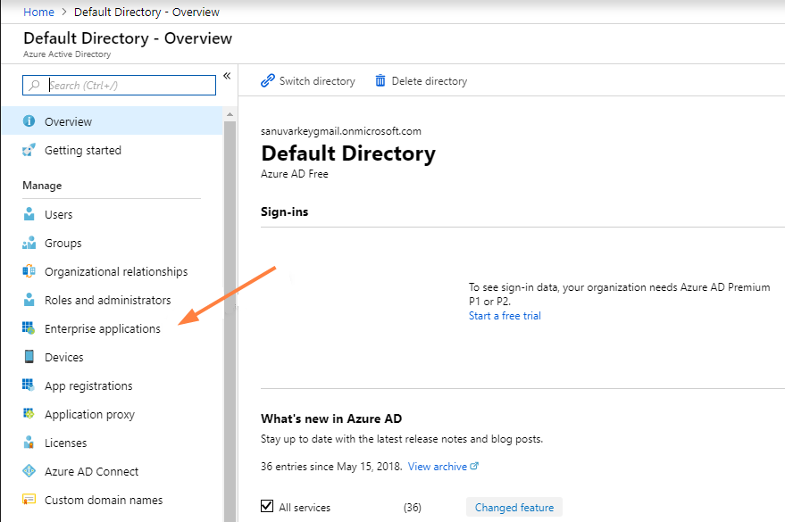Click the Licenses icon
The height and width of the screenshot is (522, 785).
29,443
